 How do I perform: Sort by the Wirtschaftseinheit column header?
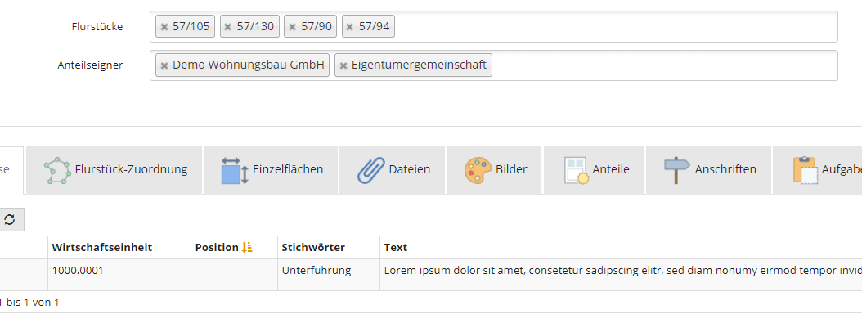101,248
